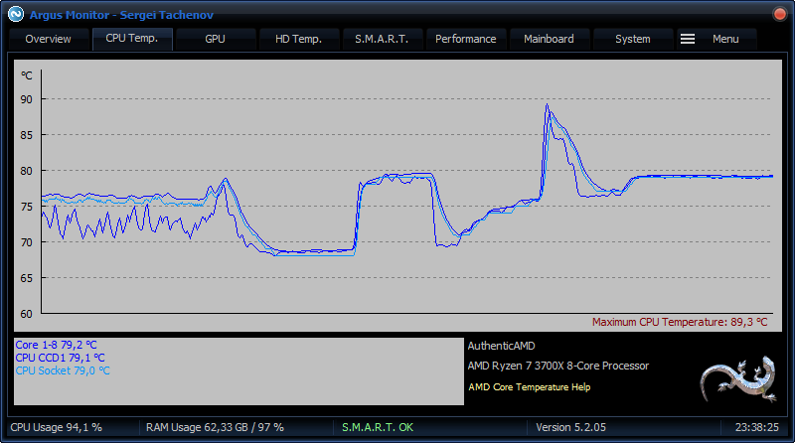Click the 60 axis label on the graph
This screenshot has height=443, width=795.
27,314
